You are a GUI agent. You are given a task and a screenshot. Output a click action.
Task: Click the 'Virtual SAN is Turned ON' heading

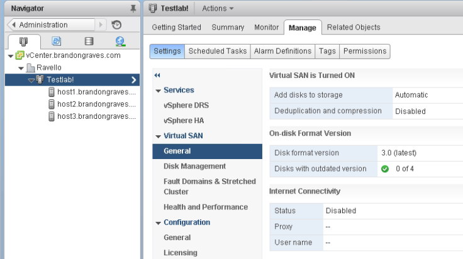click(x=312, y=75)
